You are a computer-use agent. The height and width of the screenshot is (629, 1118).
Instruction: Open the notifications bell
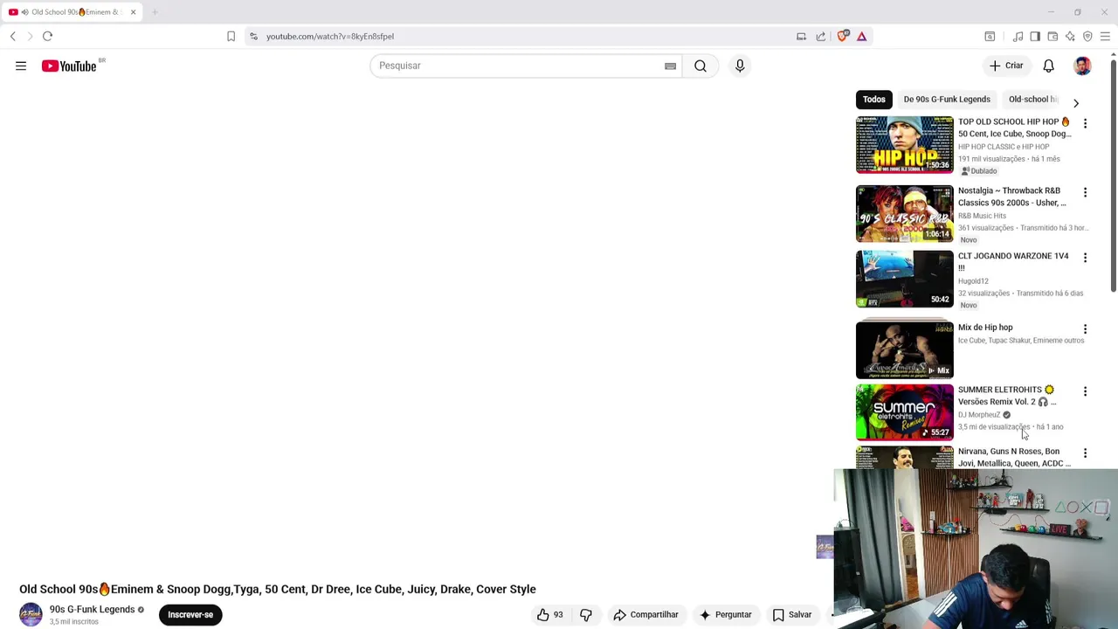coord(1048,66)
